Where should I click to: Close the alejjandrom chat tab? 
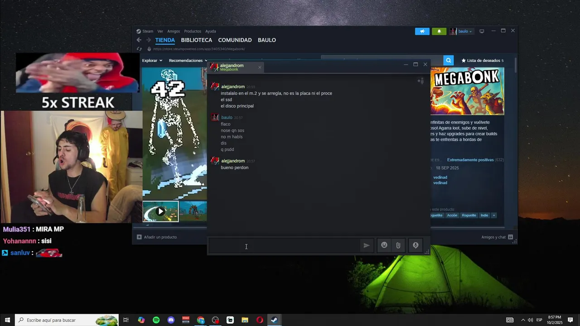pyautogui.click(x=260, y=67)
